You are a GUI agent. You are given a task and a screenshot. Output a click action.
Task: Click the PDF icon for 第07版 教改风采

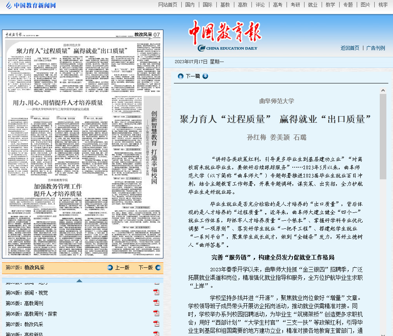[156, 324]
